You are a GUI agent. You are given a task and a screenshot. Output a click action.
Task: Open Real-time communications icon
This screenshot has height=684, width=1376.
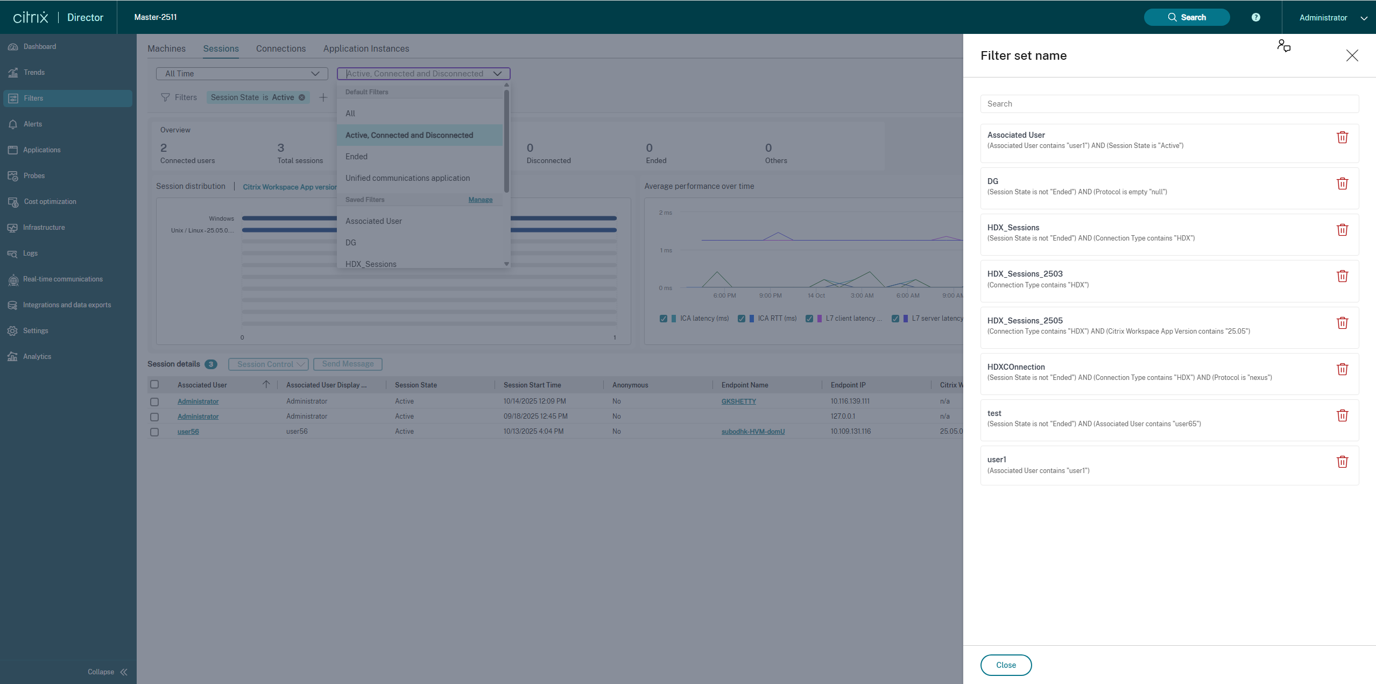pyautogui.click(x=13, y=279)
